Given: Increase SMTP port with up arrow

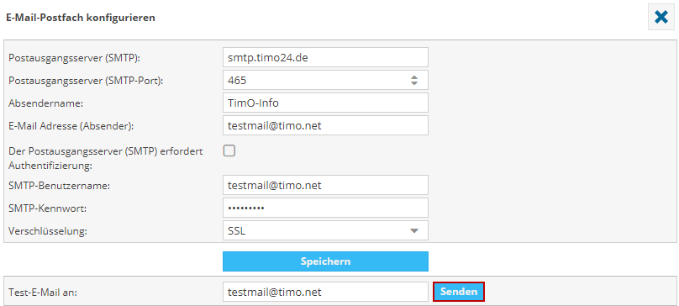Looking at the screenshot, I should [414, 77].
